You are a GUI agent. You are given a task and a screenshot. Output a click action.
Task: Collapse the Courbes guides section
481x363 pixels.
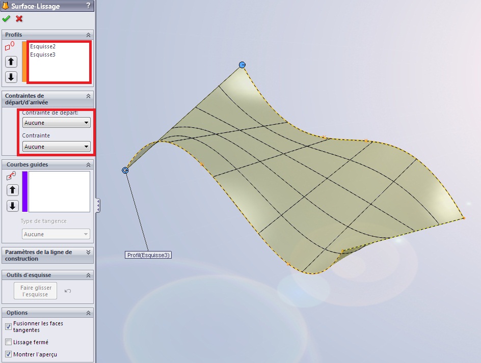pyautogui.click(x=89, y=164)
